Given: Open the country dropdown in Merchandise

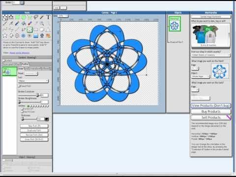Looking at the screenshot, I should [210, 55].
